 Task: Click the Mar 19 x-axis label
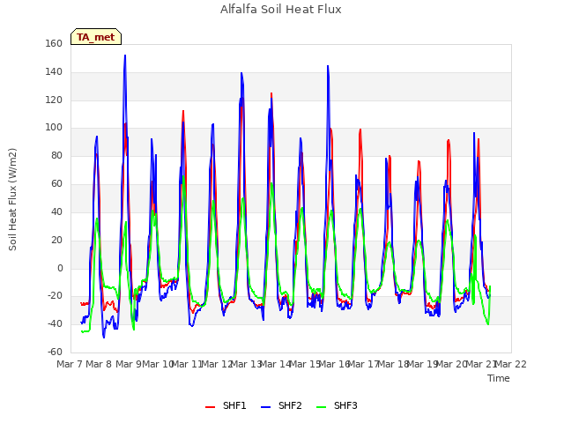tap(422, 364)
